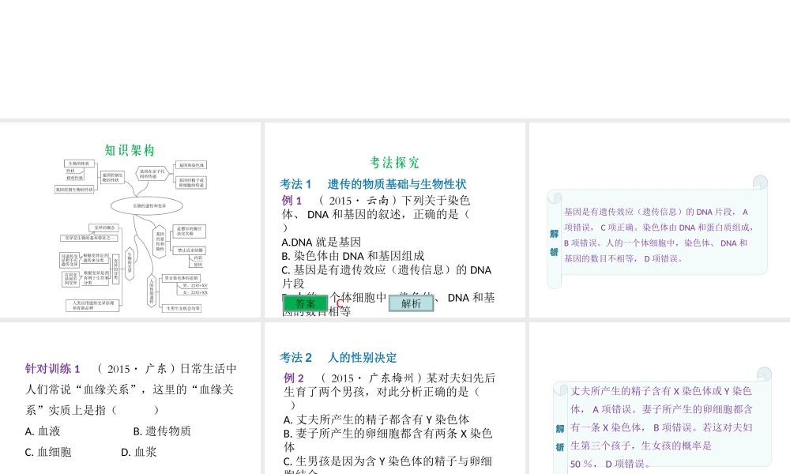
Task: Click the 考法 2 人的性别决定 heading
Action: 338,358
